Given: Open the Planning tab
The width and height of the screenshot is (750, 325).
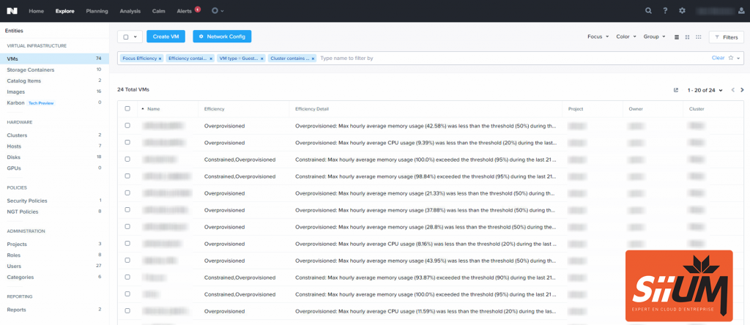Looking at the screenshot, I should (97, 11).
